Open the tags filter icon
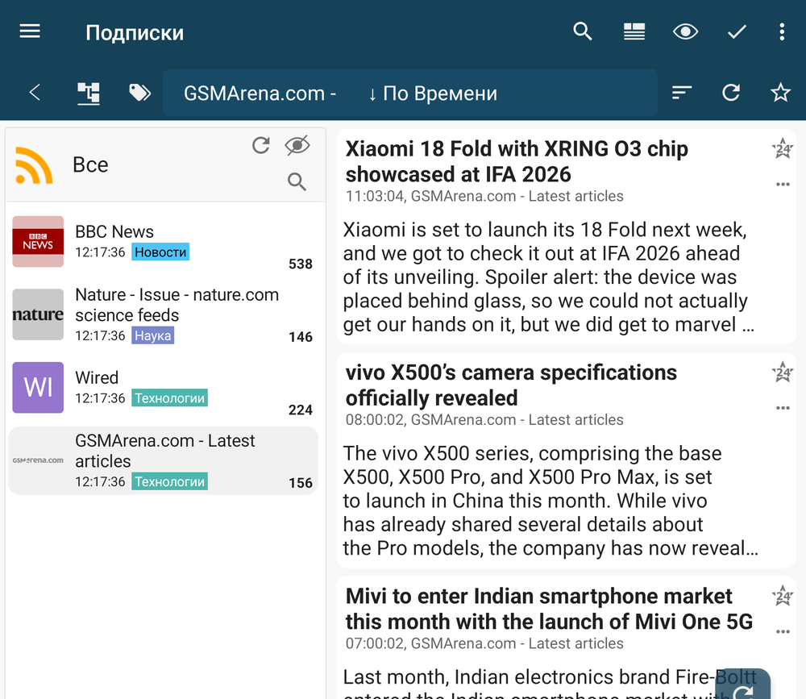The image size is (806, 699). tap(139, 93)
